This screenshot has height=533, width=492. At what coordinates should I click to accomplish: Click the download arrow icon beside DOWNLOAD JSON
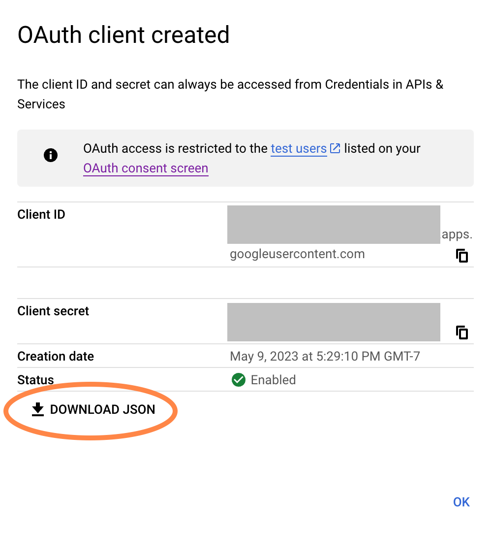37,409
